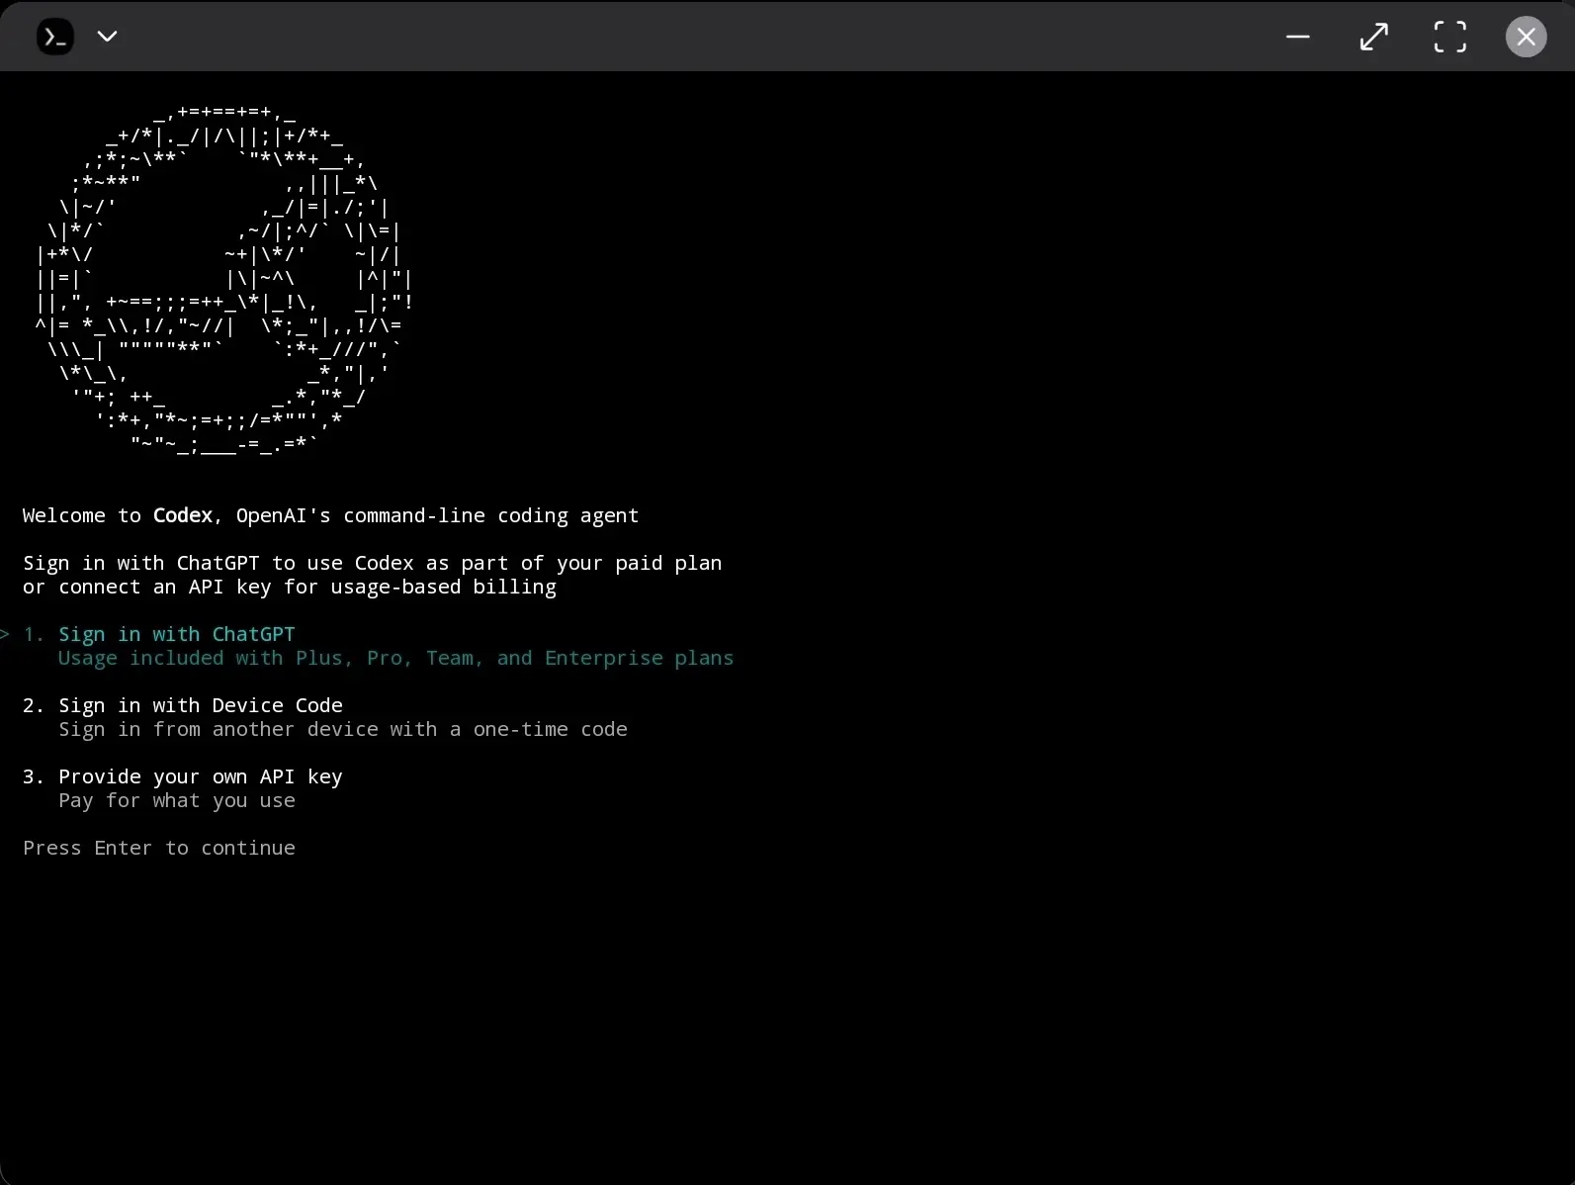
Task: Expand the chevron dropdown beside terminal icon
Action: 108,37
